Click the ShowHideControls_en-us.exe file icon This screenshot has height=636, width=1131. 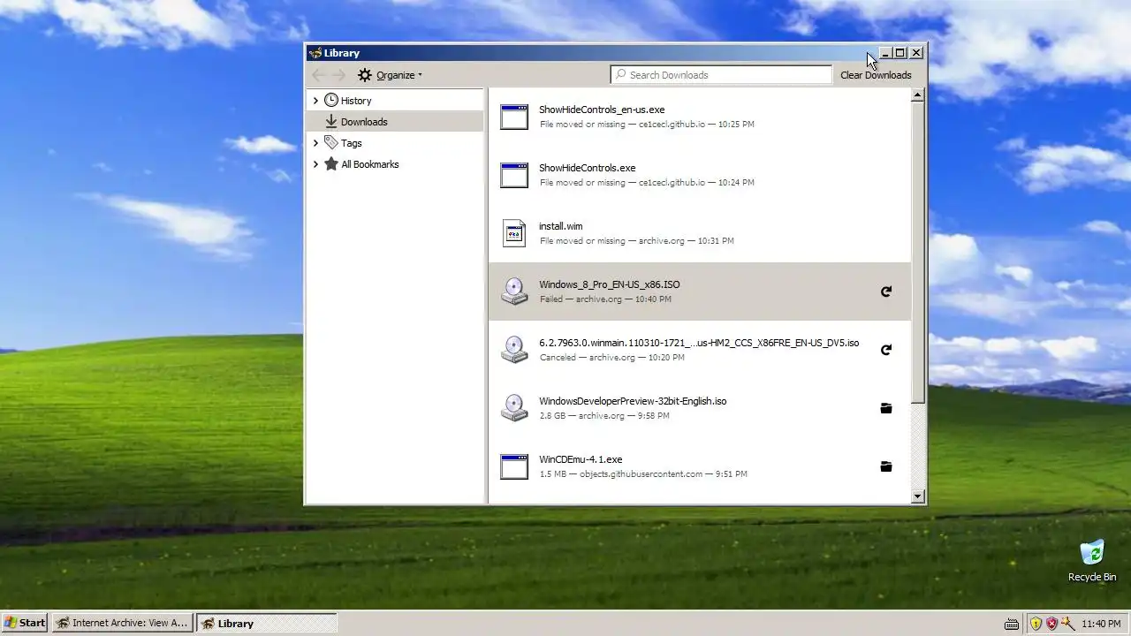pos(514,117)
